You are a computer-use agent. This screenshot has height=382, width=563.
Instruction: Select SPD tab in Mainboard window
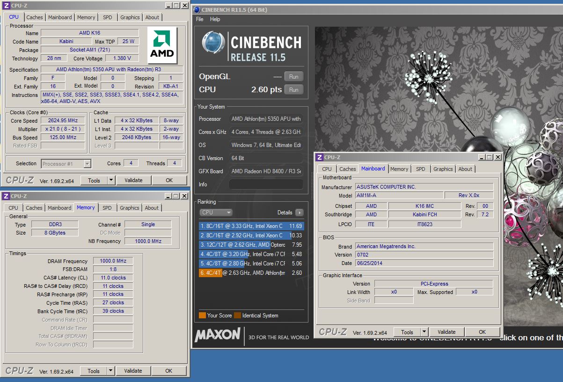[x=421, y=169]
